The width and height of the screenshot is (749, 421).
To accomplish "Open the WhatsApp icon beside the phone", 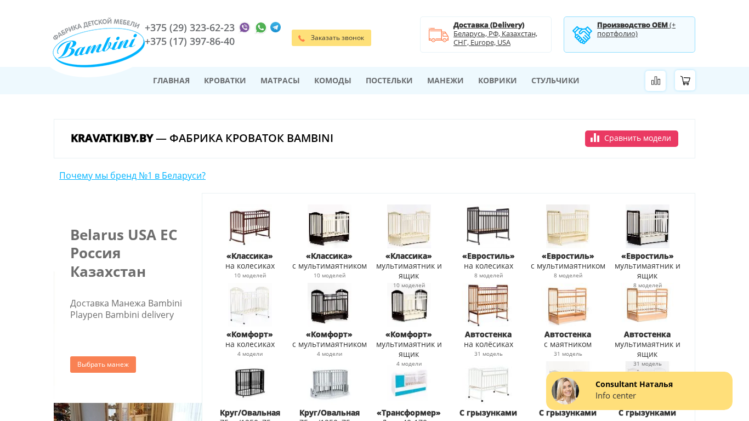I will pyautogui.click(x=261, y=27).
